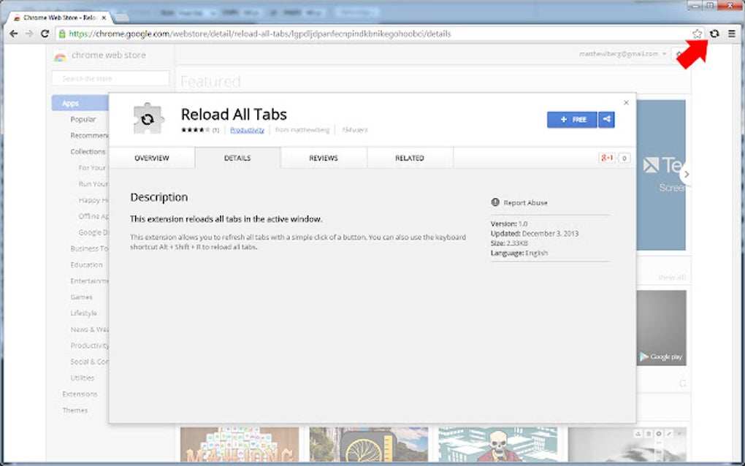Switch to the REVIEWS tab

(x=324, y=157)
